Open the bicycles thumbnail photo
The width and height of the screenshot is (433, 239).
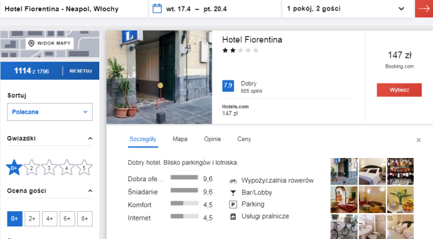tap(344, 226)
